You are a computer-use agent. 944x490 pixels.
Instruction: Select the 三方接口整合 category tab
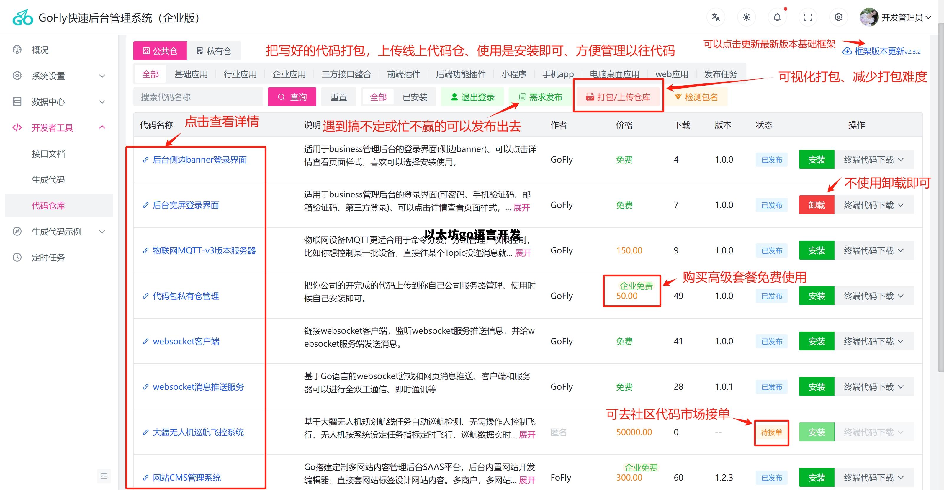(346, 74)
